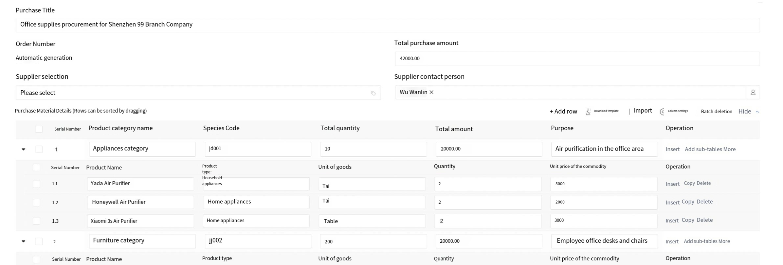The image size is (783, 265).
Task: Toggle the select-all checkbox in the main header
Action: click(x=39, y=129)
